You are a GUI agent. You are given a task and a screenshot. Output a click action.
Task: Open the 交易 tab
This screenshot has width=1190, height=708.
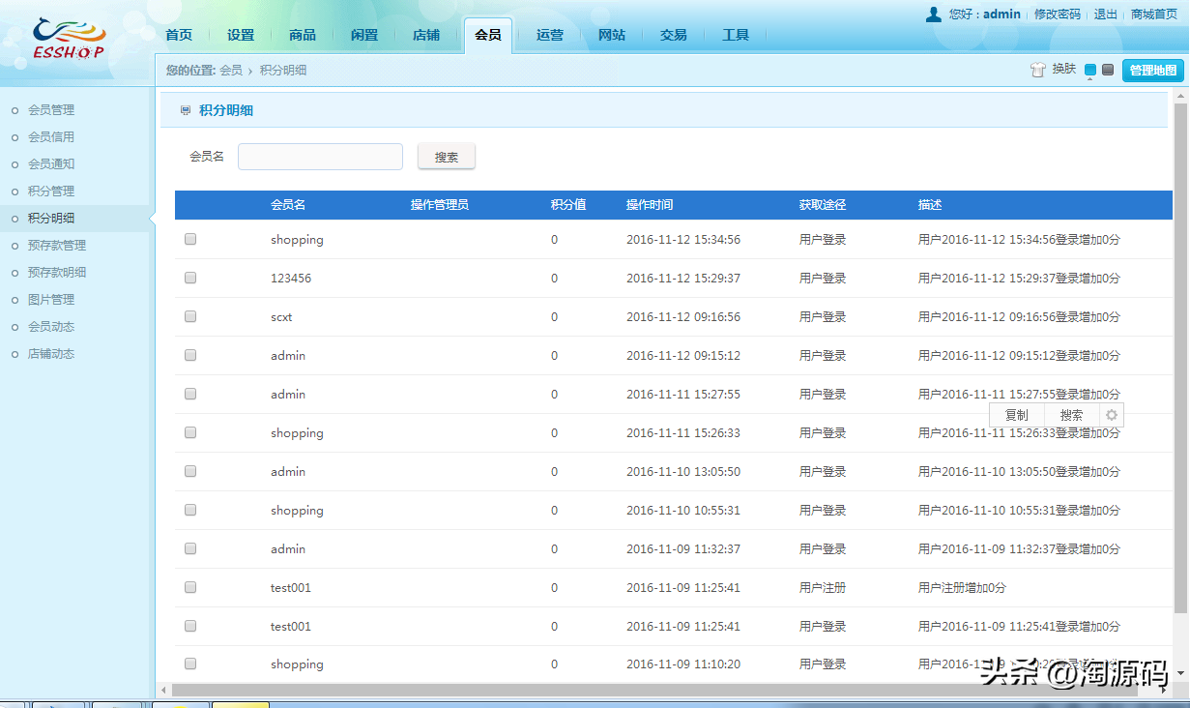(x=674, y=34)
